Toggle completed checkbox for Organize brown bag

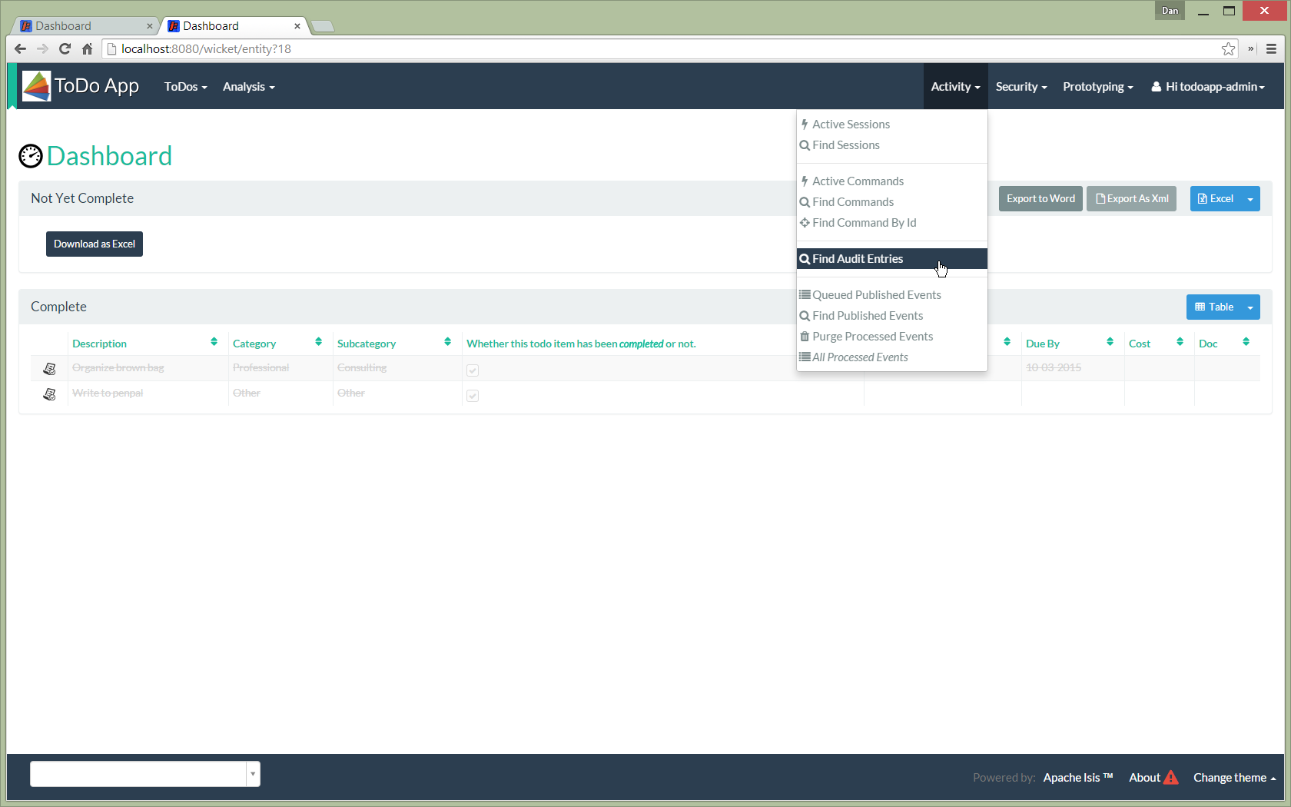click(x=473, y=370)
